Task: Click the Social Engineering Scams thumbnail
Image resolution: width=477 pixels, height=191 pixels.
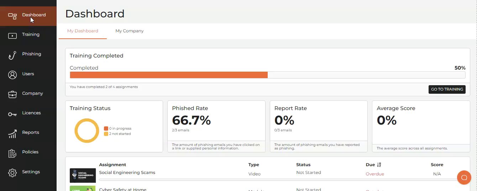Action: (83, 175)
